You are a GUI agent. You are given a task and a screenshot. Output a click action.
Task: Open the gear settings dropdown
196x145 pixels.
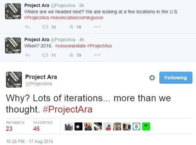(x=152, y=78)
